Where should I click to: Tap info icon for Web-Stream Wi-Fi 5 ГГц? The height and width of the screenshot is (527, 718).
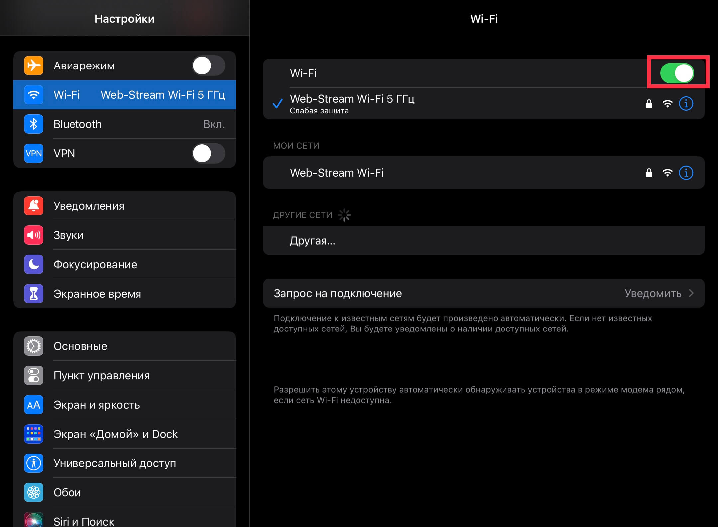click(686, 104)
